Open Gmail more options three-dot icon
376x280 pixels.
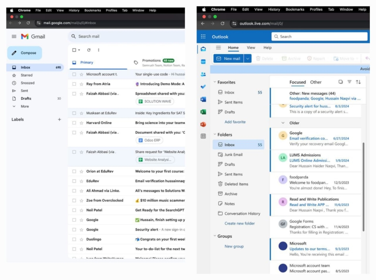click(99, 50)
